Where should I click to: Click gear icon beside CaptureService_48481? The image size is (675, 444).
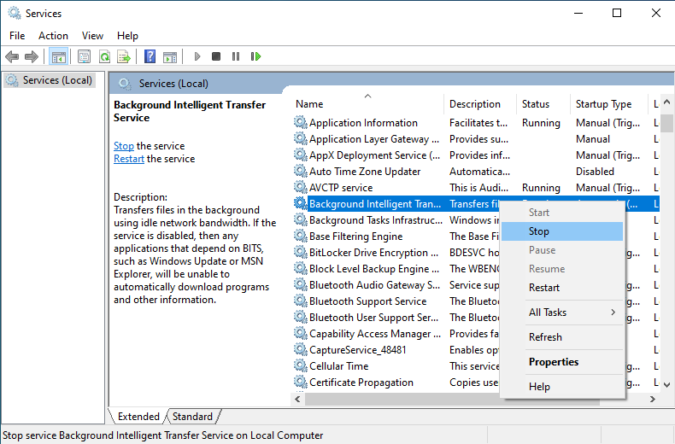coord(301,350)
